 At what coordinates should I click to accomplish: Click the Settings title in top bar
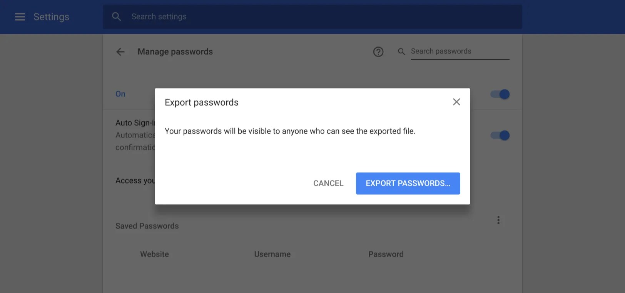point(51,17)
